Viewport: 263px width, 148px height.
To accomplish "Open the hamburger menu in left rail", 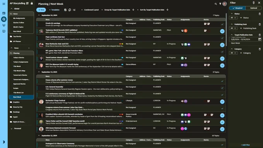I will tap(4, 4).
